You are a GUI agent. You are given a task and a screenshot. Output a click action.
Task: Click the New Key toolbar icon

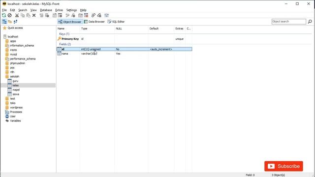(x=67, y=15)
